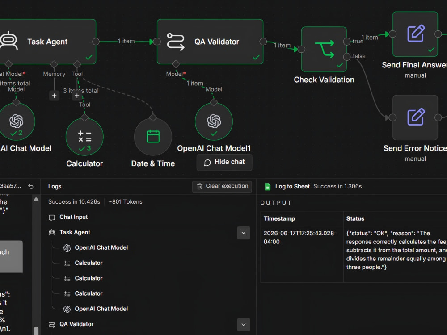This screenshot has height=335, width=447.
Task: Click the Task Agent Tool diamond connector
Action: click(x=77, y=64)
